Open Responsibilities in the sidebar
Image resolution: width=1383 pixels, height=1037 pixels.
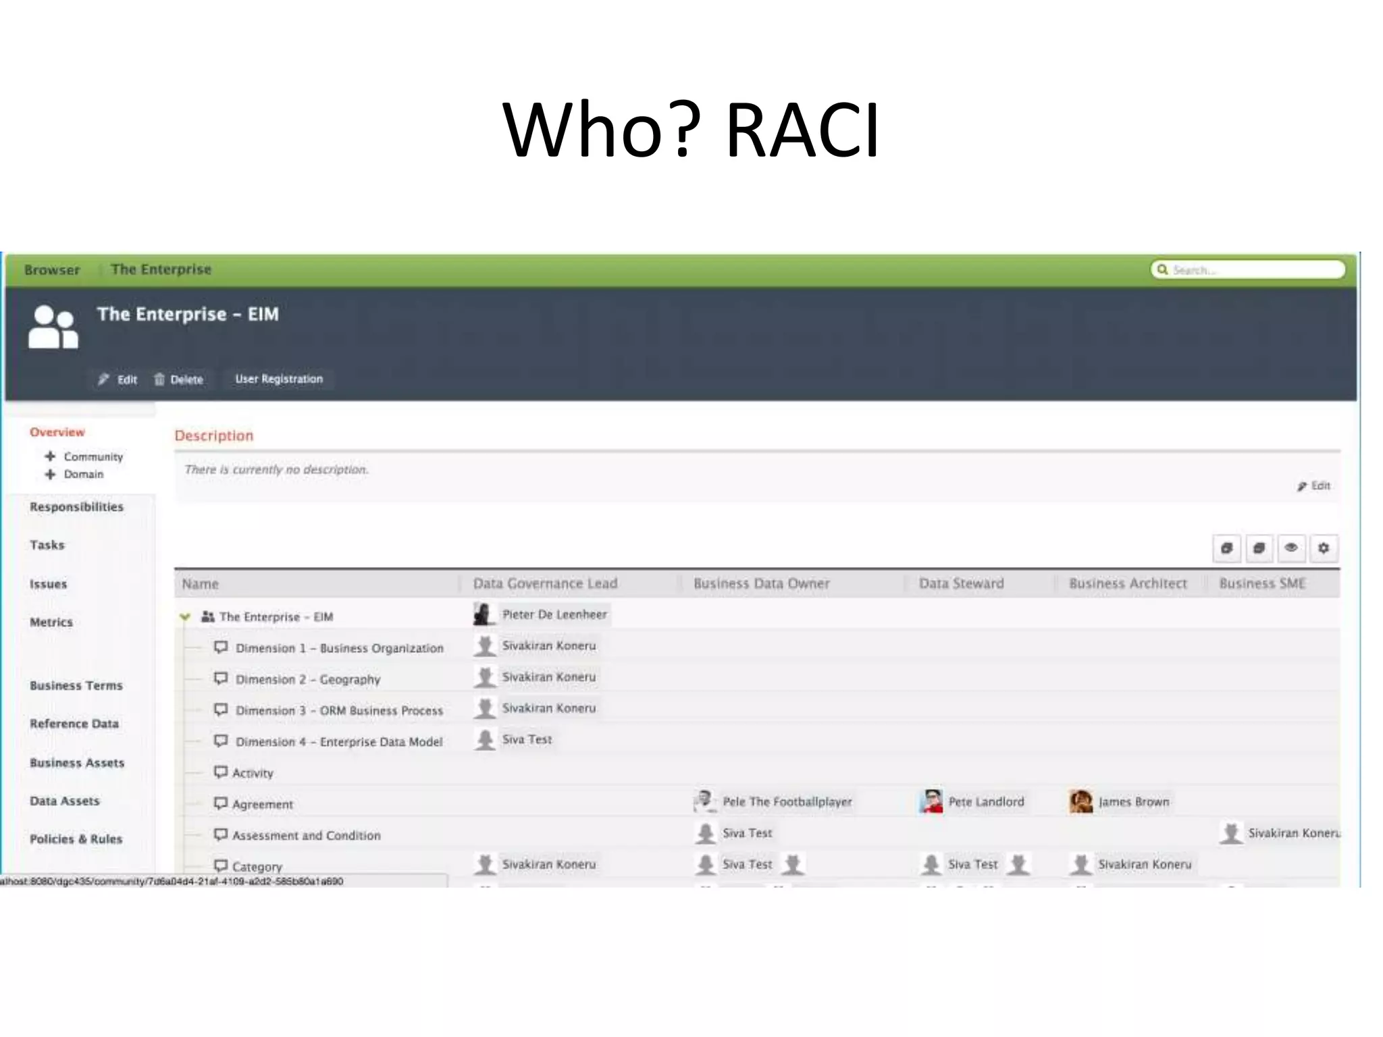coord(76,507)
